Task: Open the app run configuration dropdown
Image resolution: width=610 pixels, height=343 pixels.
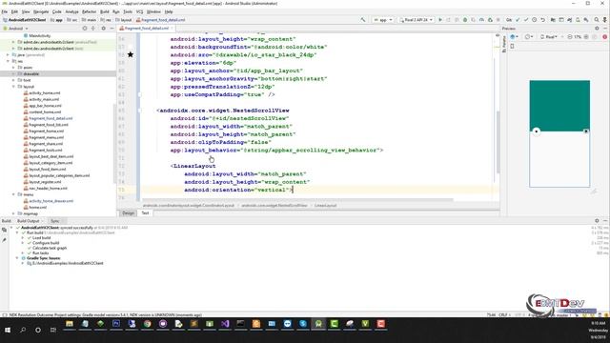Action: pos(383,20)
